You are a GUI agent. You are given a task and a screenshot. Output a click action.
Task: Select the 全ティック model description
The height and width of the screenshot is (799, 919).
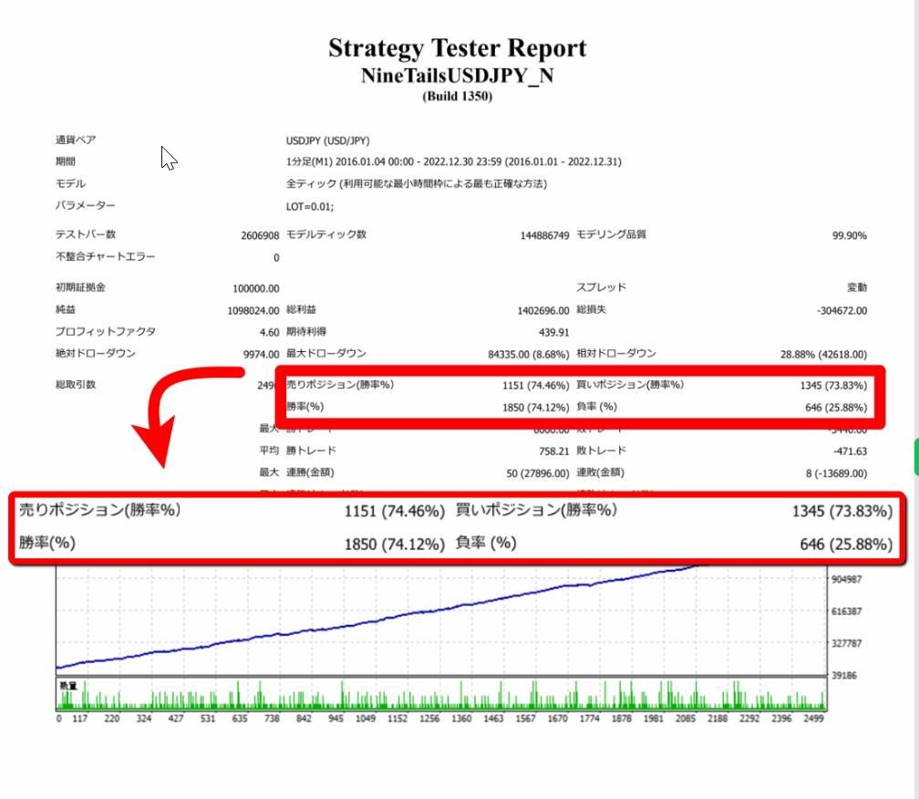(416, 184)
